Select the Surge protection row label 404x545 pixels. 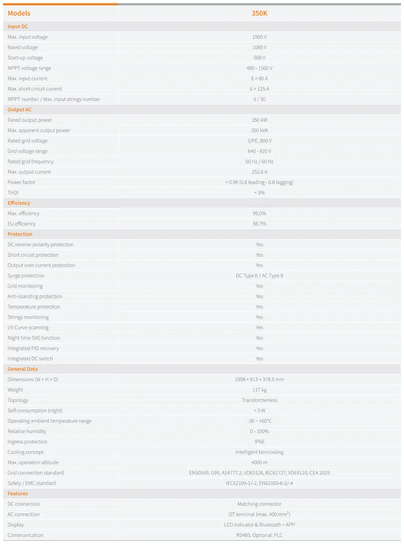[26, 276]
